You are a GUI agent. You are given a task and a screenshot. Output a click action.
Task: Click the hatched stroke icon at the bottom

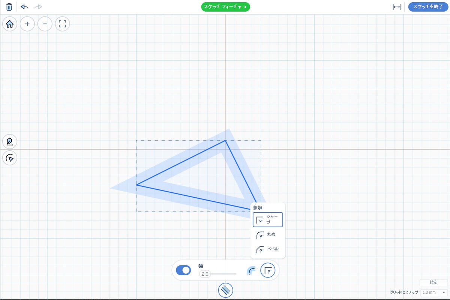click(x=225, y=290)
